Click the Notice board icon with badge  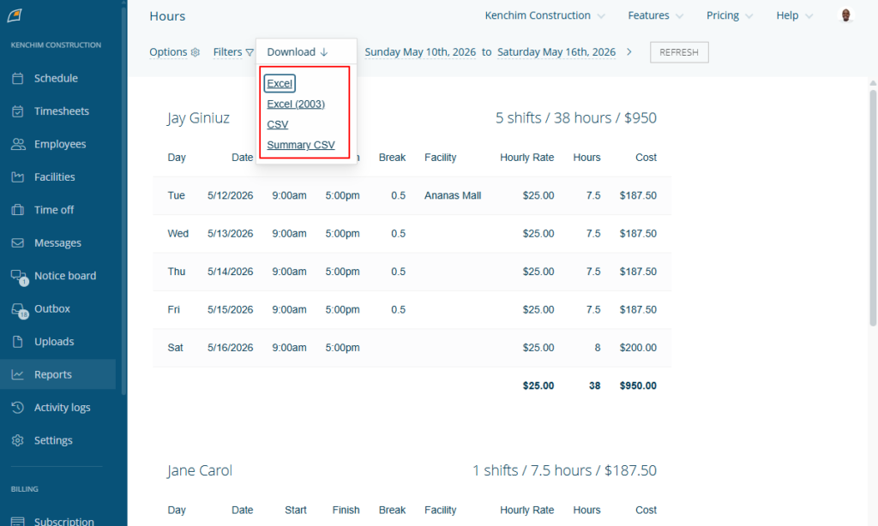coord(19,277)
